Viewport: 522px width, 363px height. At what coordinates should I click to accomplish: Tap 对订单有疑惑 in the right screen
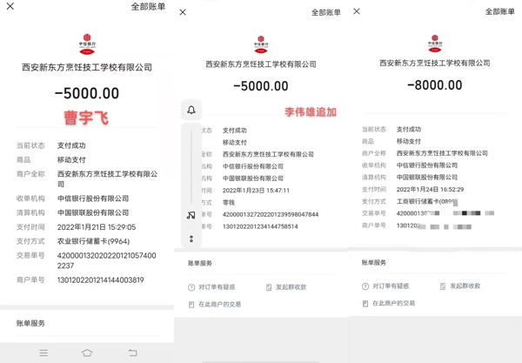[391, 286]
